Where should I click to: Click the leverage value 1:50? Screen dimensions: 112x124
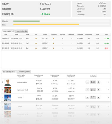pos(104,9)
